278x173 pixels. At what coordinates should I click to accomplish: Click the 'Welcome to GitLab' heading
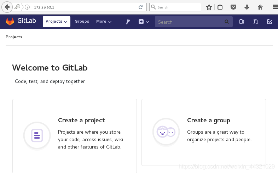click(x=50, y=68)
